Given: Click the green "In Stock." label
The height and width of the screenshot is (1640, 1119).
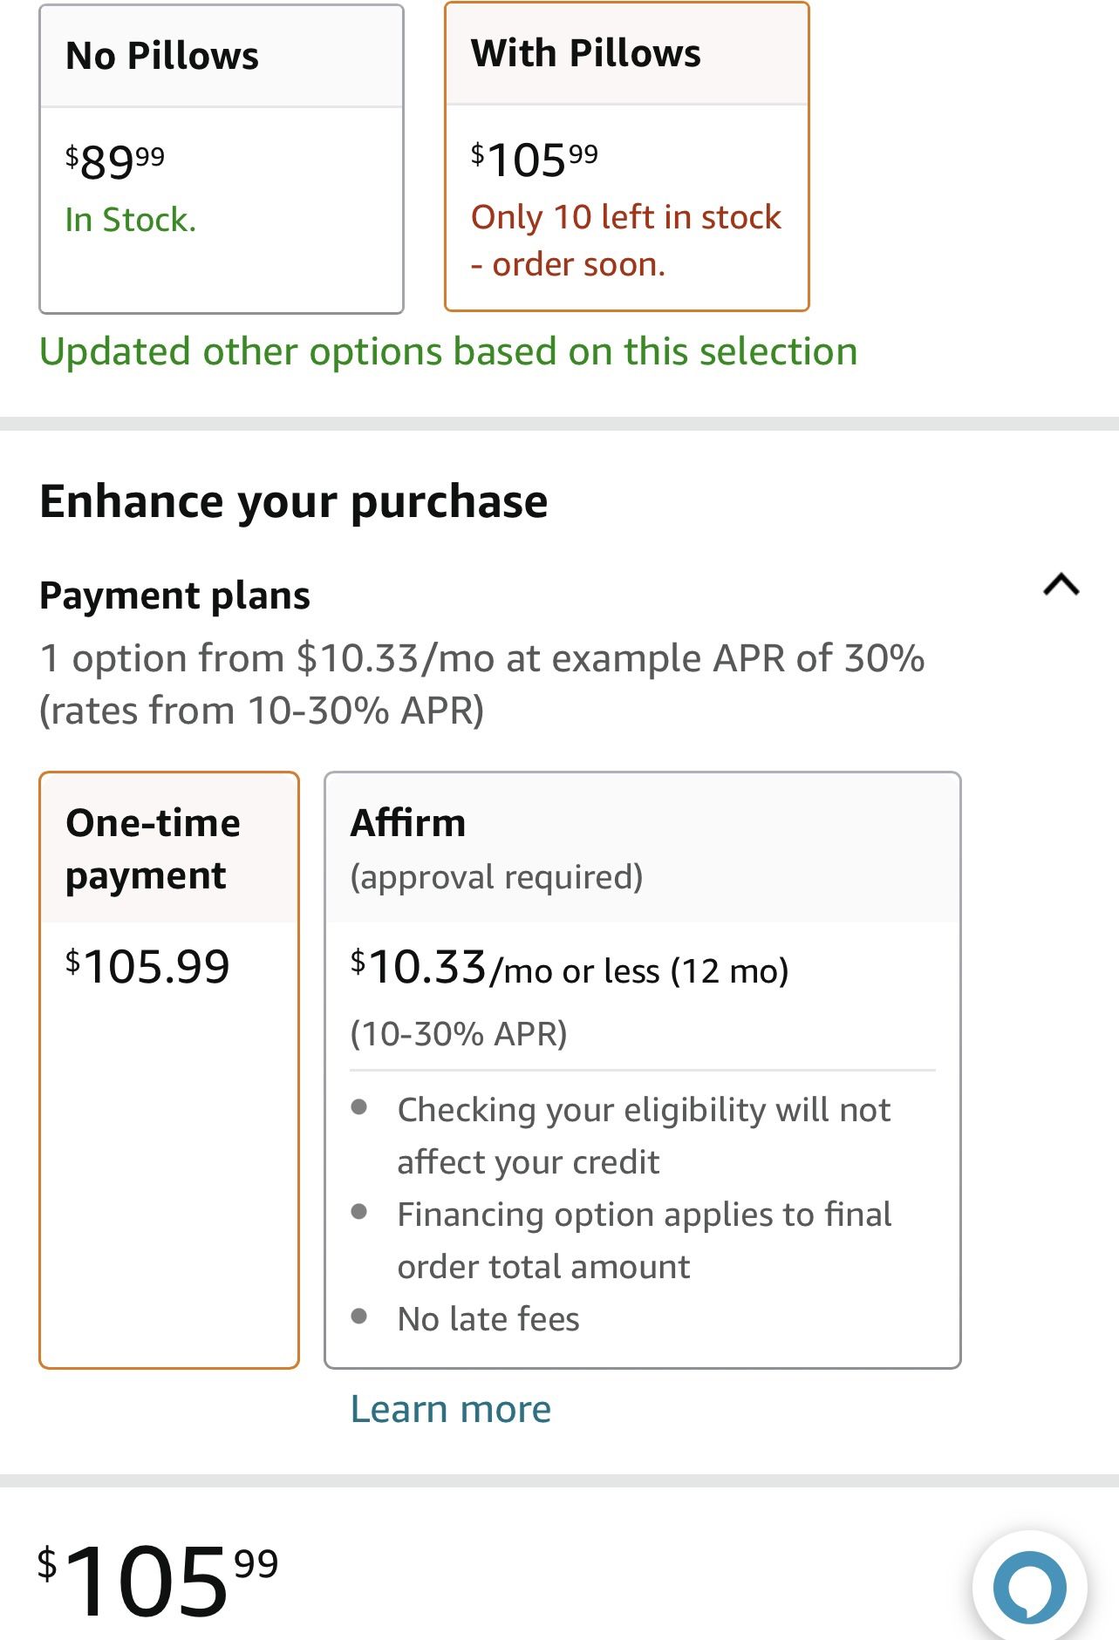Looking at the screenshot, I should (x=131, y=220).
